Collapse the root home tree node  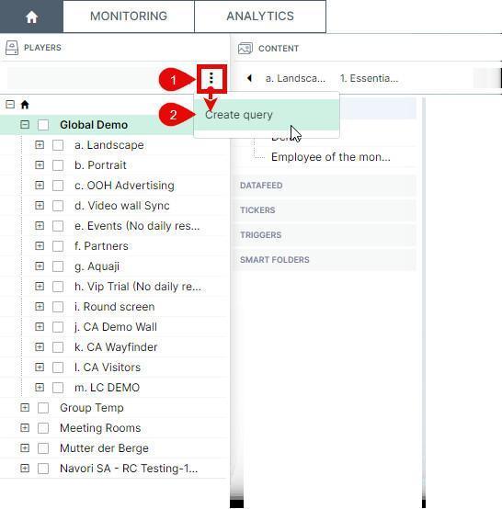point(10,105)
